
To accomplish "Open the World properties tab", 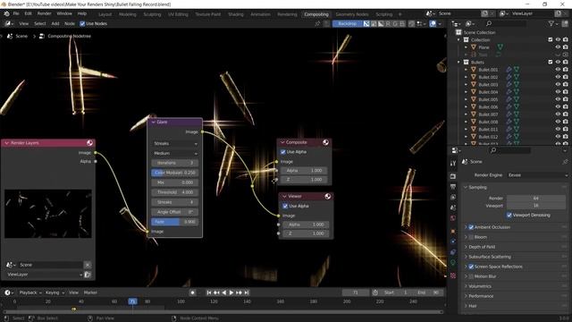I will 453,218.
